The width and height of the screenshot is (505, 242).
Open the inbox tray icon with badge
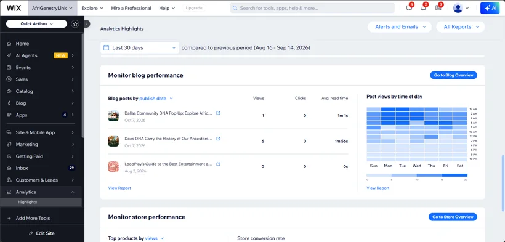point(438,8)
